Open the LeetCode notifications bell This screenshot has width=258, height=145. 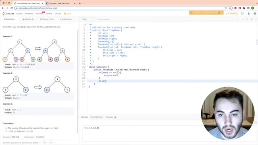click(249, 14)
